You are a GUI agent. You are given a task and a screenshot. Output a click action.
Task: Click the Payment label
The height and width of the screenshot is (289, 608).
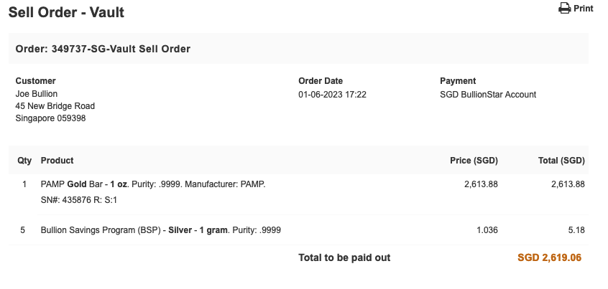tap(458, 81)
